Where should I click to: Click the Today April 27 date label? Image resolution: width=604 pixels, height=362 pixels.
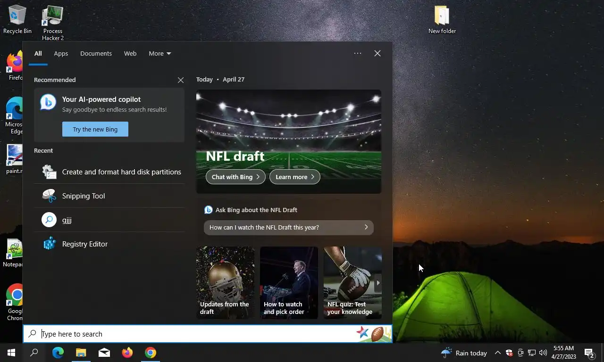tap(220, 80)
